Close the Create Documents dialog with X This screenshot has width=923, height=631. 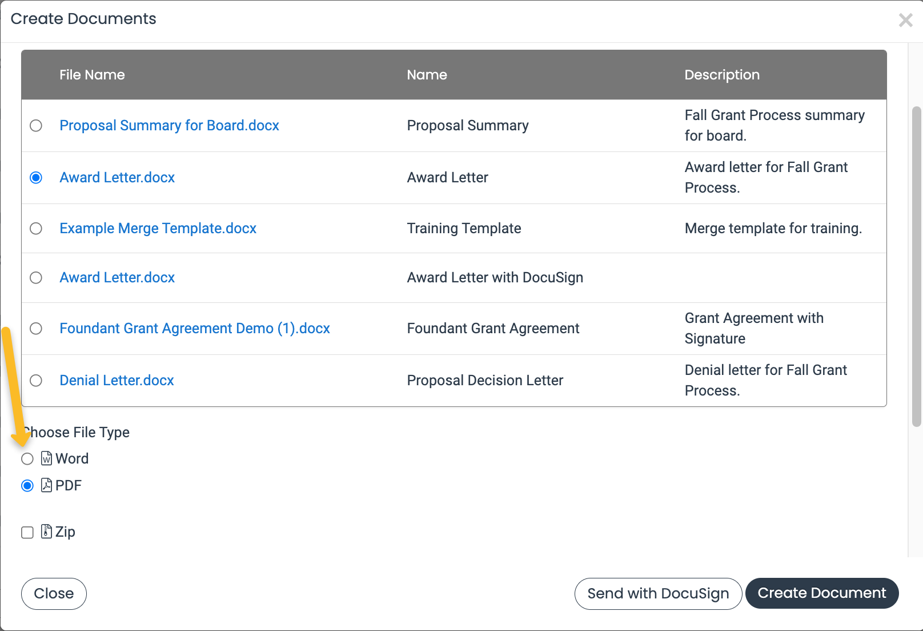click(x=905, y=21)
